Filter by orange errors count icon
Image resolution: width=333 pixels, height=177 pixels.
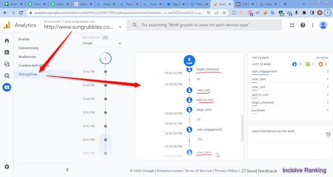click(321, 64)
